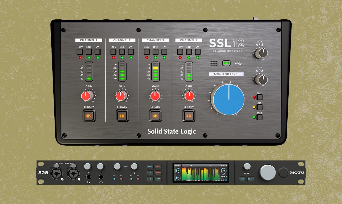Click the CHANNEL 2 label
The height and width of the screenshot is (204, 342).
[x=122, y=40]
